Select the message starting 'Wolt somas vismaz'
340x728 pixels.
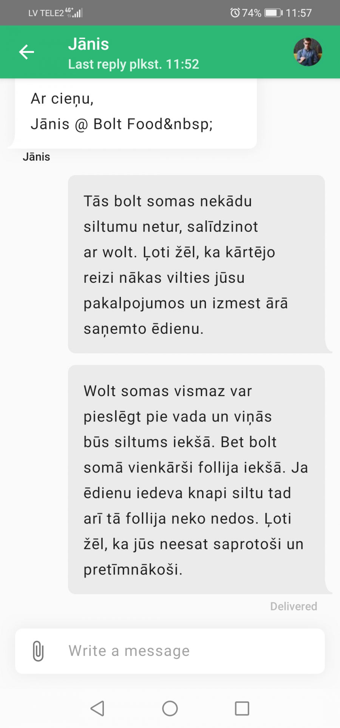tap(196, 480)
